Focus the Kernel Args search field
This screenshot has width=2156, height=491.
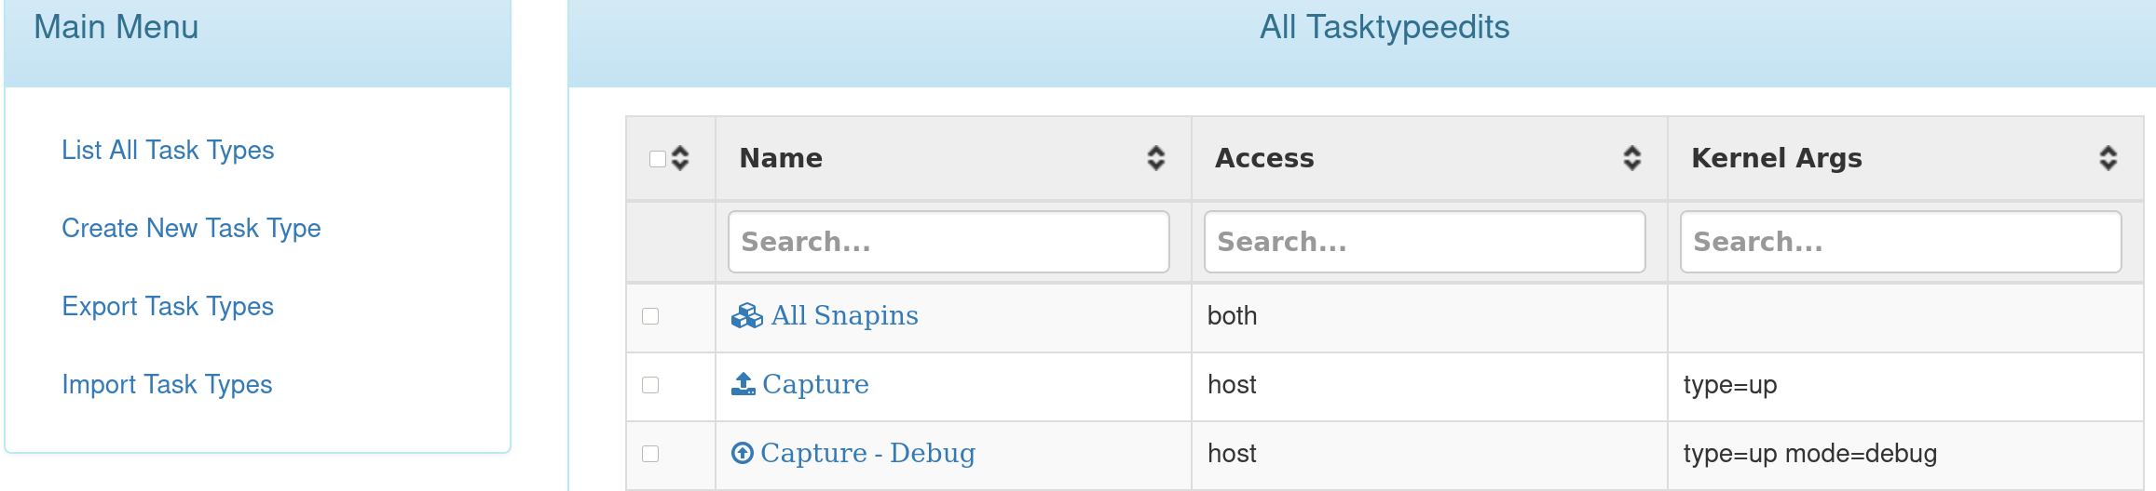pos(1901,242)
